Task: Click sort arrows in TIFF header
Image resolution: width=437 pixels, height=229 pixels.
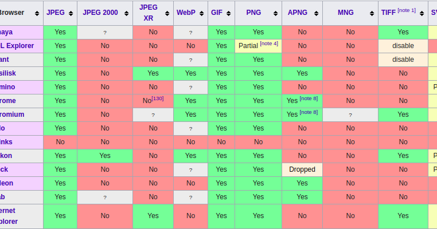Action: (422, 13)
